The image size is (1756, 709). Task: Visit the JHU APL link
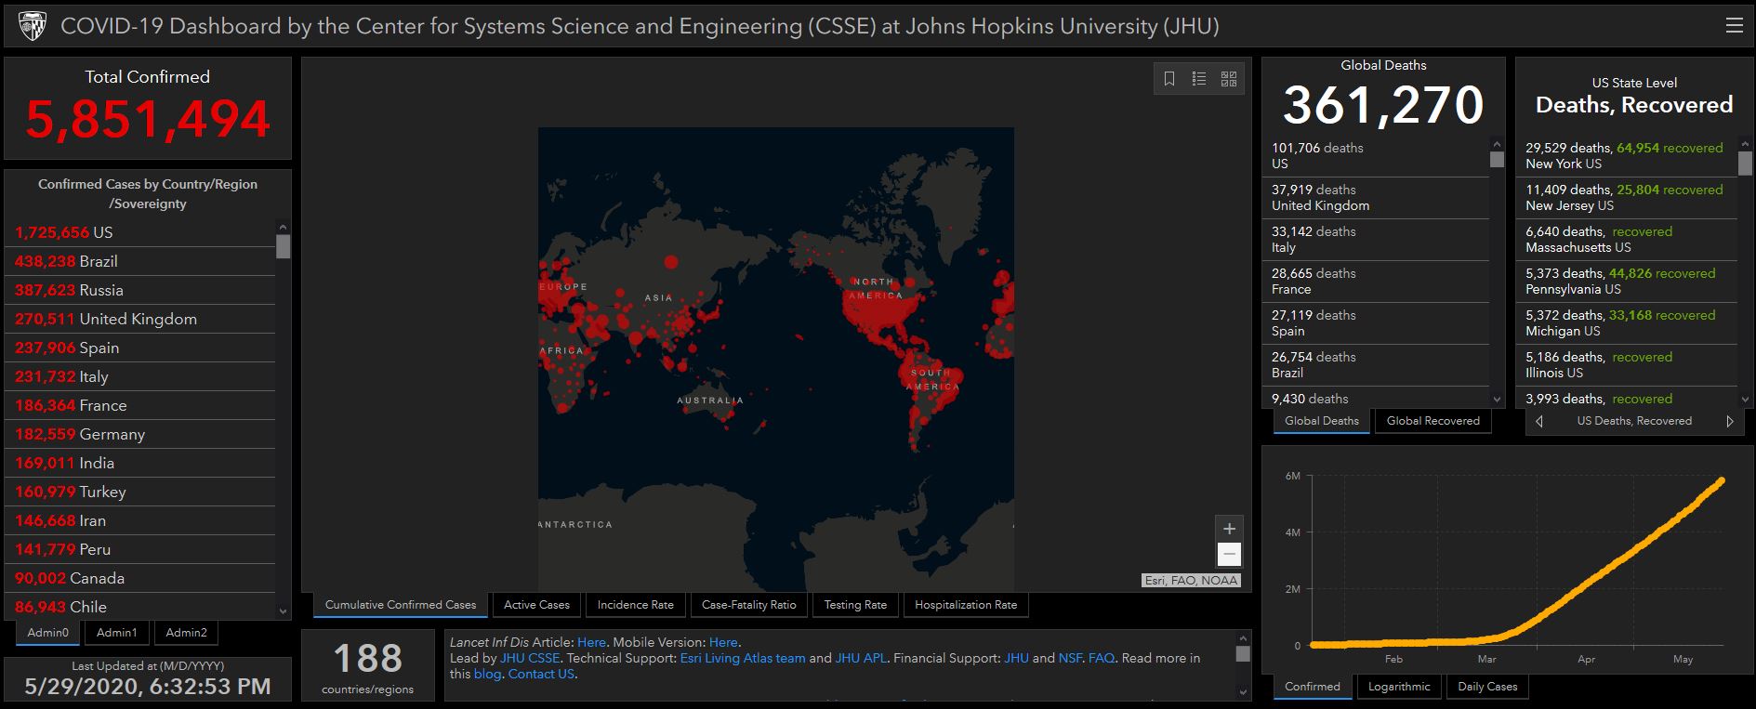(x=861, y=658)
